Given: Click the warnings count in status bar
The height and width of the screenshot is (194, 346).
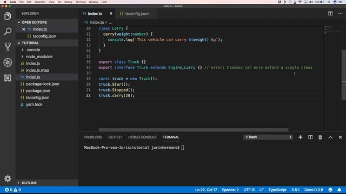Looking at the screenshot, I should coord(17,190).
